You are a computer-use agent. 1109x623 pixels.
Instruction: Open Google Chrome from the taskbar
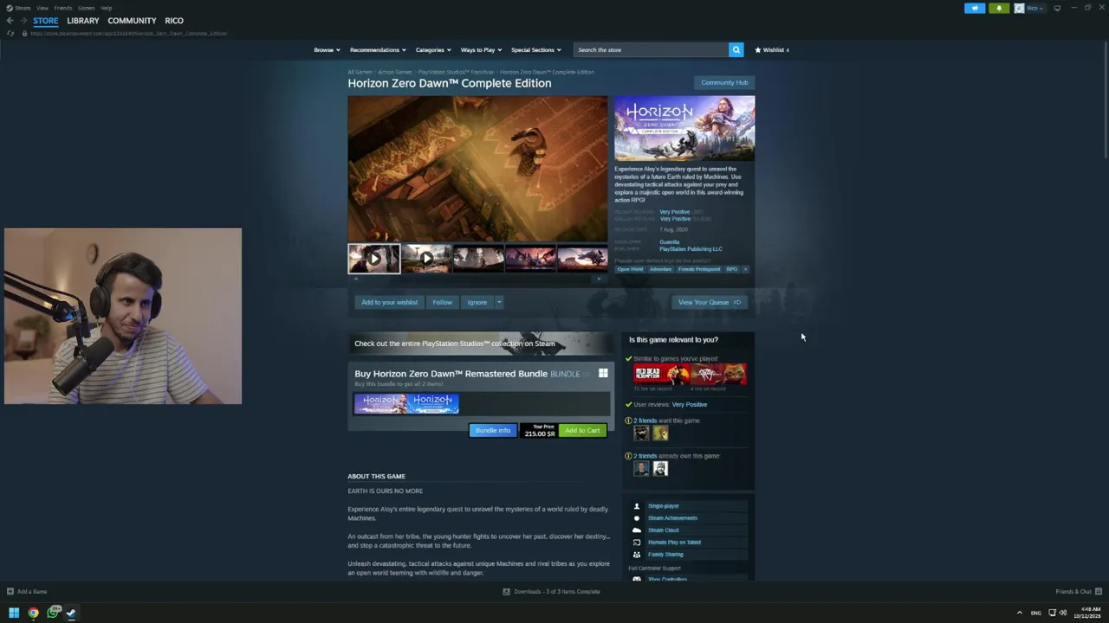pyautogui.click(x=33, y=613)
